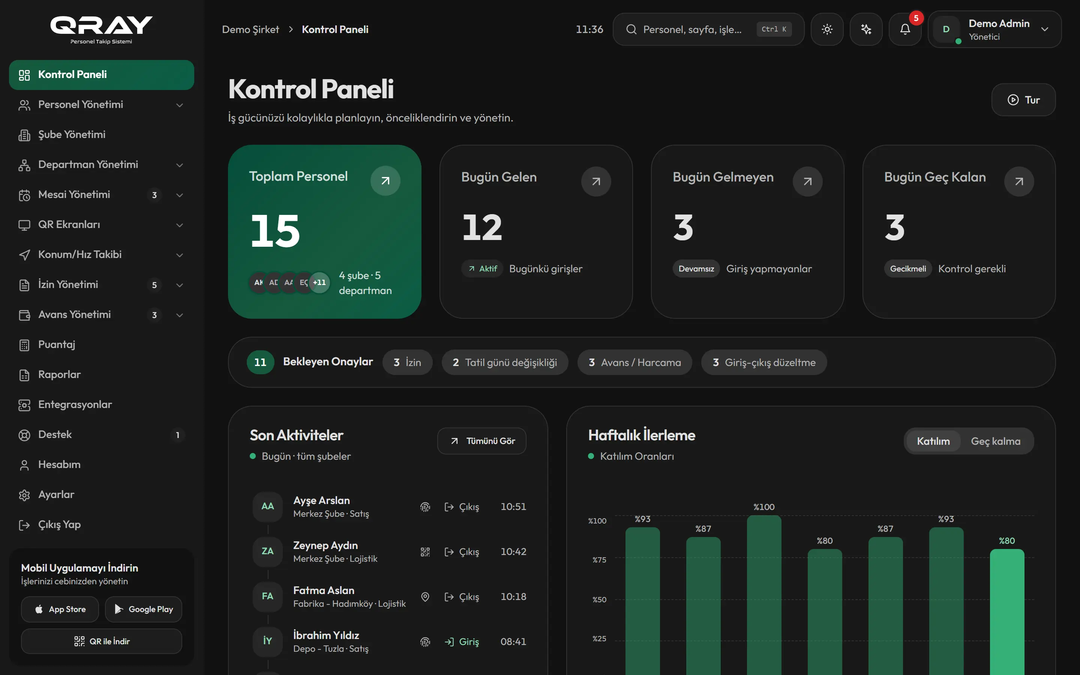
Task: Expand Mesai Yönetimi chevron
Action: (x=179, y=195)
